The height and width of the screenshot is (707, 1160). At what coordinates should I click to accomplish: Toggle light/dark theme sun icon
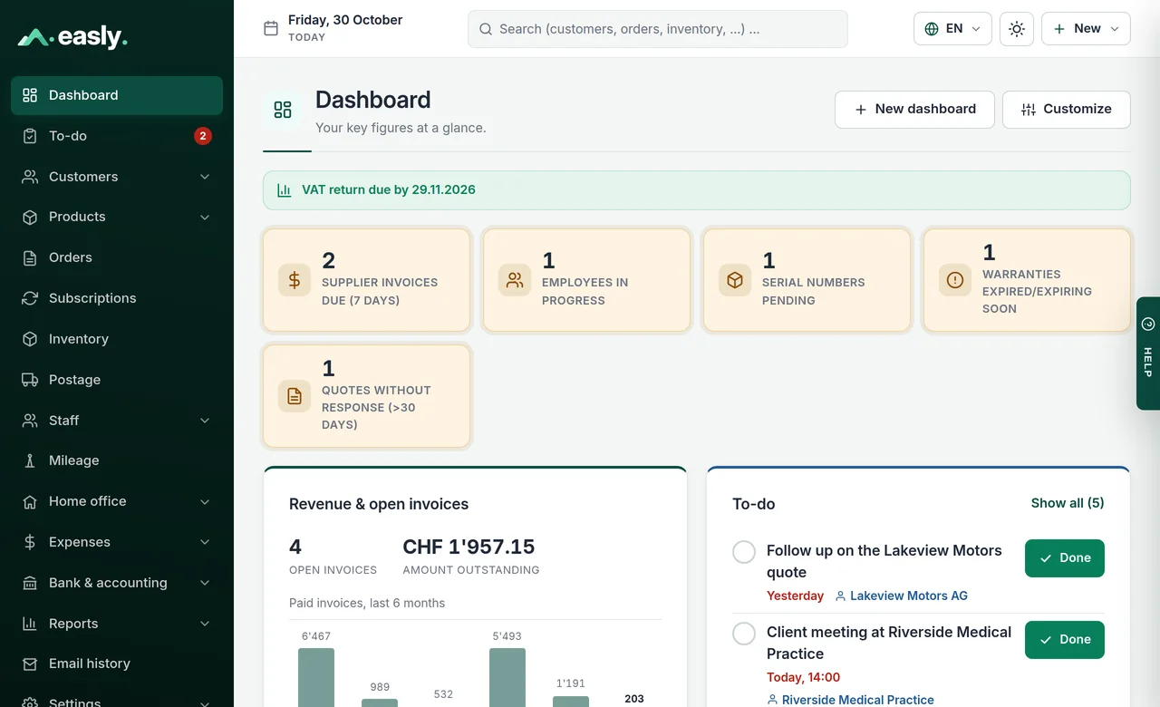point(1017,29)
